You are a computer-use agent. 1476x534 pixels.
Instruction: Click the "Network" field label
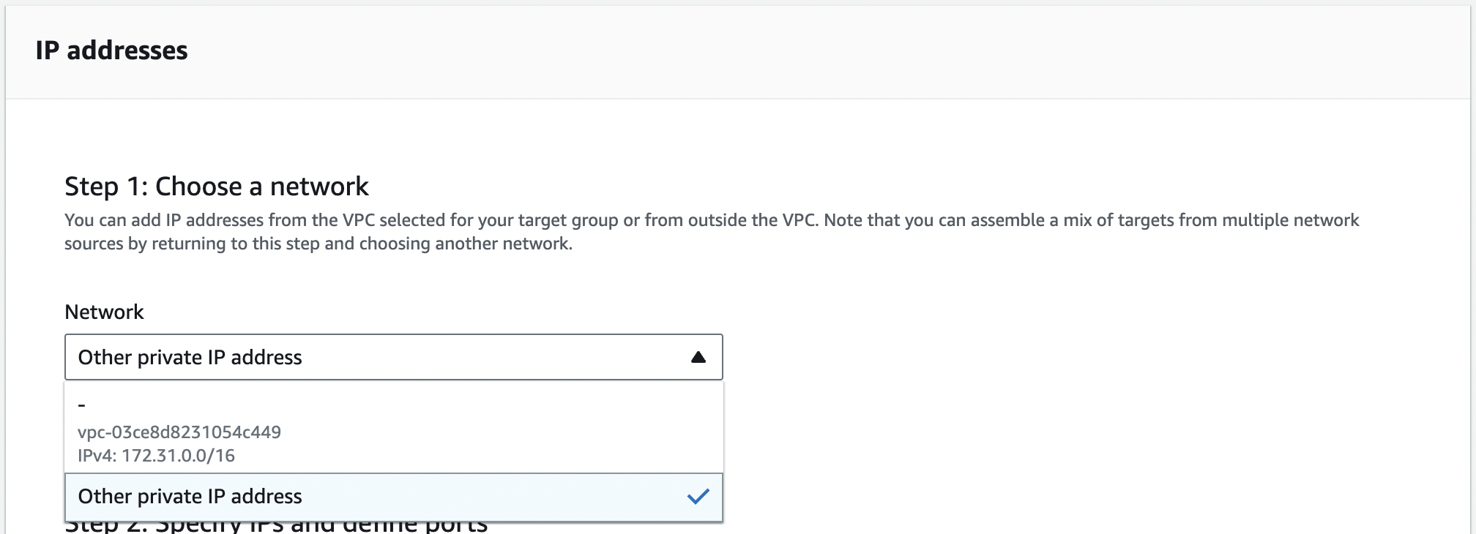[x=104, y=312]
